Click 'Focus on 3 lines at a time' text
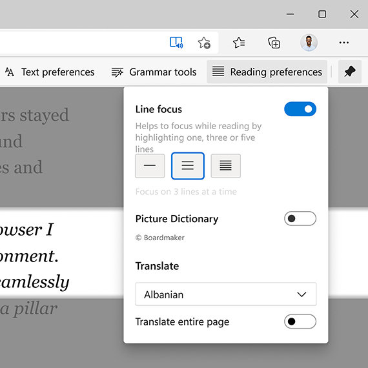 pyautogui.click(x=186, y=192)
